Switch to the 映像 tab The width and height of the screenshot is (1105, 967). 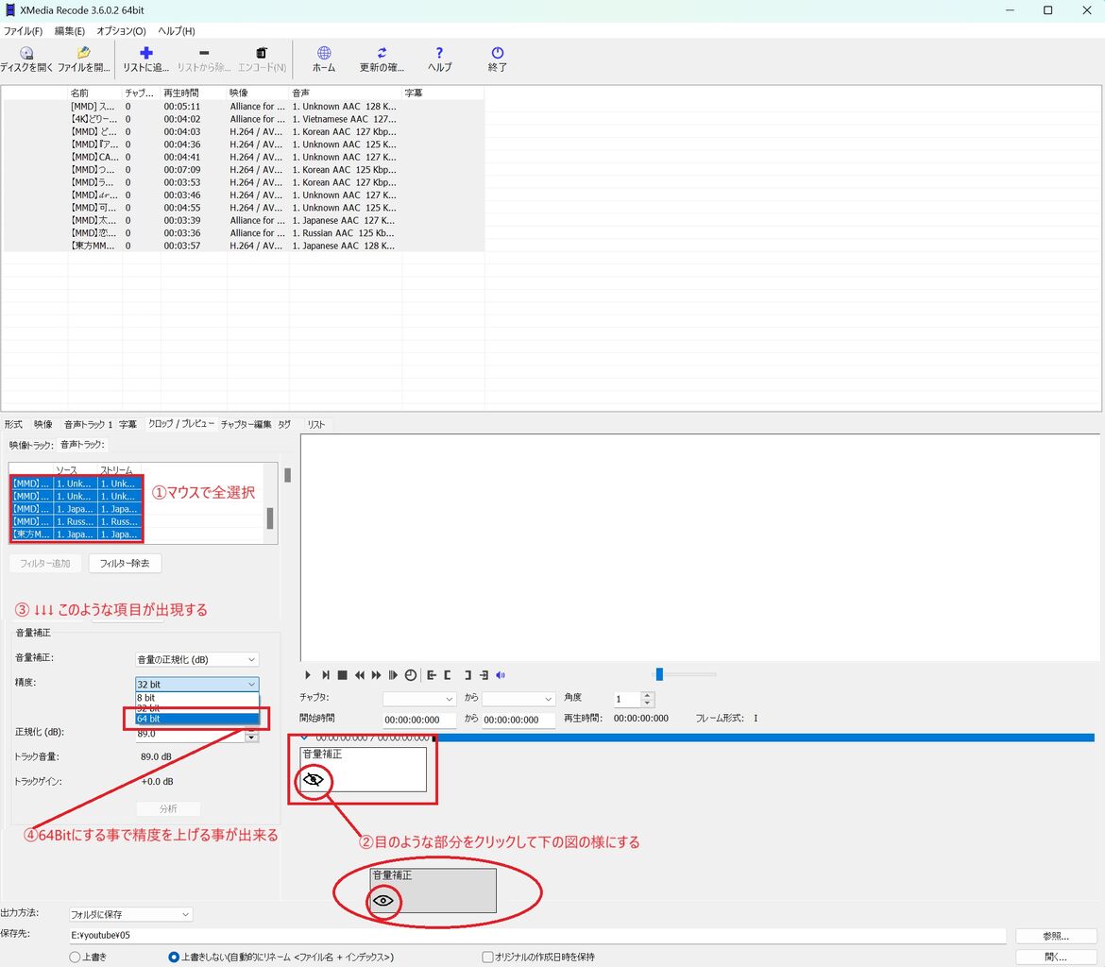43,424
